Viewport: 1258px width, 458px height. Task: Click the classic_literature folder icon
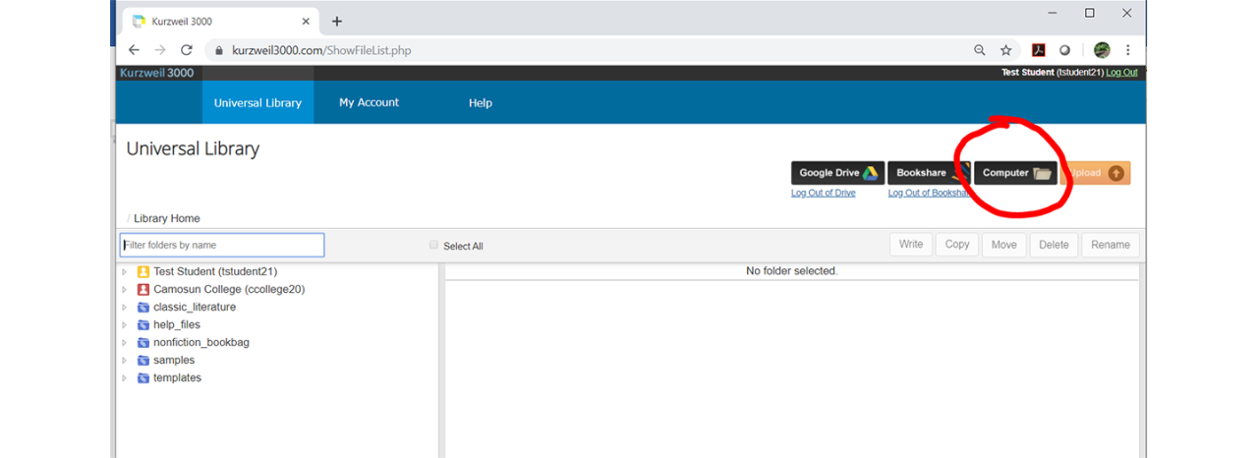pos(143,308)
